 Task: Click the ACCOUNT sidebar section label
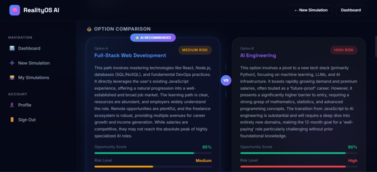[18, 94]
